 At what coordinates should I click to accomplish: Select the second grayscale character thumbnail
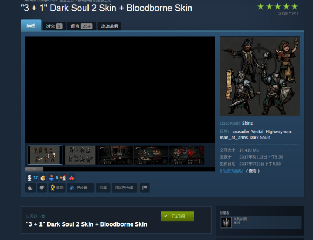80,155
